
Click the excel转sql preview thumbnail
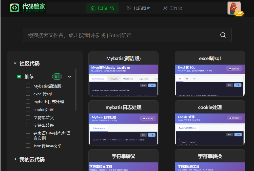click(x=210, y=80)
